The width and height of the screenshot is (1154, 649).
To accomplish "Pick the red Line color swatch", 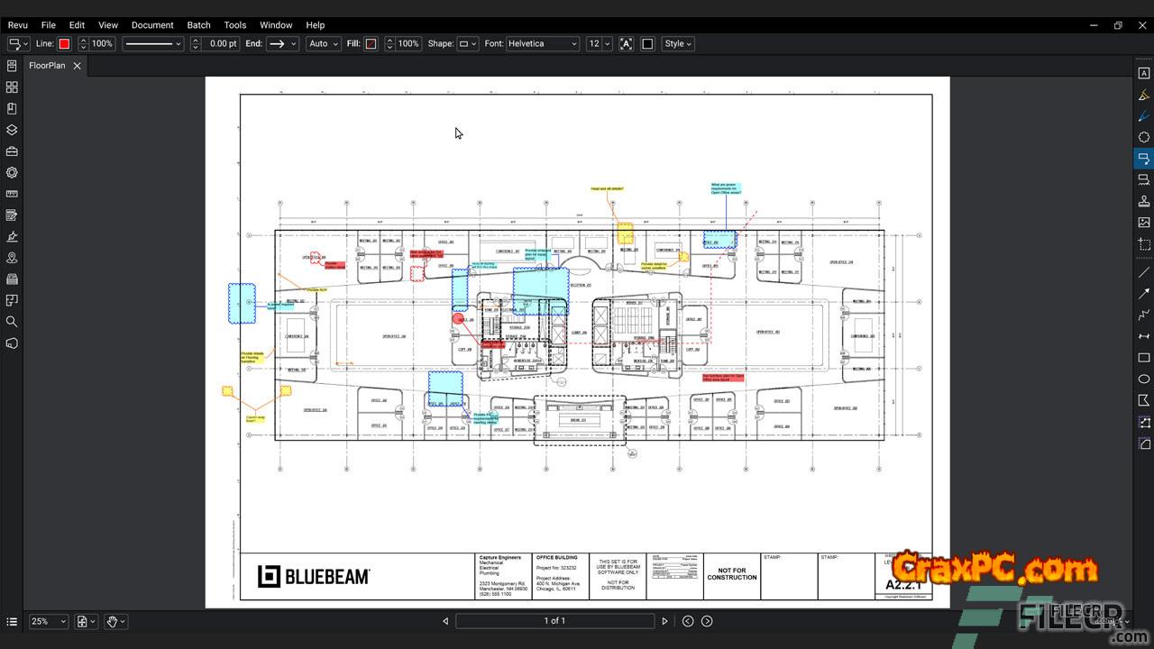I will coord(65,43).
